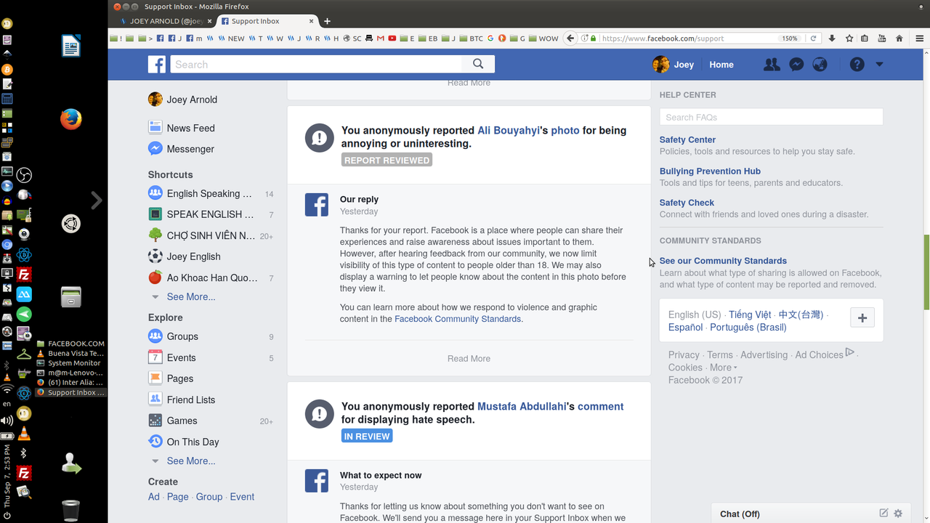Open the Facebook Community Standards link in the reply
The width and height of the screenshot is (930, 523).
pyautogui.click(x=458, y=319)
